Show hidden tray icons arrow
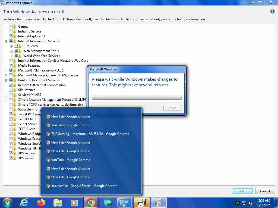This screenshot has height=208, width=278. pos(231,203)
